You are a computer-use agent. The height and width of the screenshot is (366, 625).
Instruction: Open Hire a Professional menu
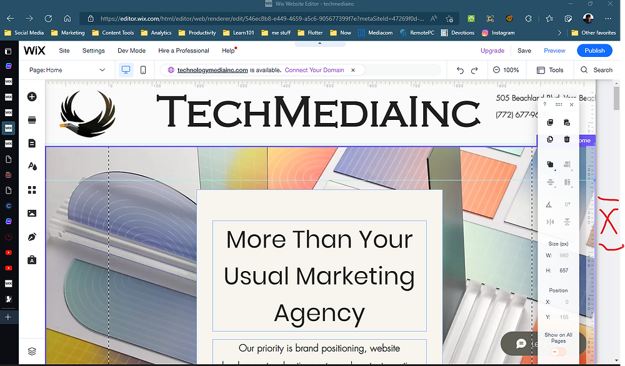pyautogui.click(x=183, y=51)
